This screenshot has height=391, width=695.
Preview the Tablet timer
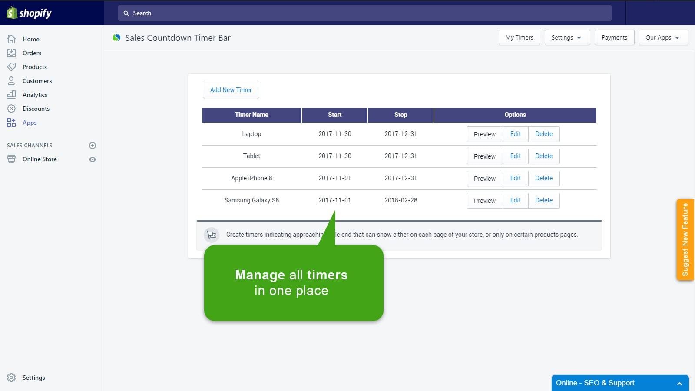pos(484,156)
